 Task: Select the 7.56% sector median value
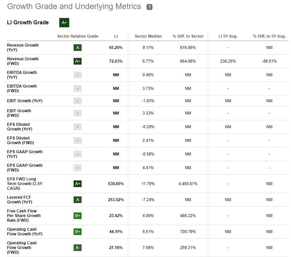[x=148, y=248]
